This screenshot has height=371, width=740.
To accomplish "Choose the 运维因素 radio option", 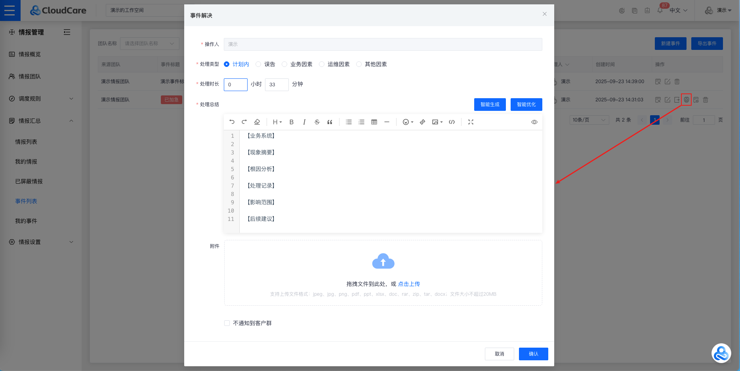I will tap(322, 64).
